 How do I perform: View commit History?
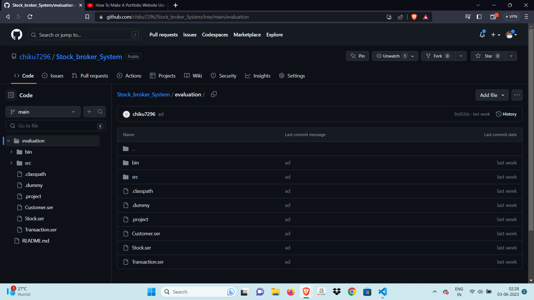click(x=506, y=114)
